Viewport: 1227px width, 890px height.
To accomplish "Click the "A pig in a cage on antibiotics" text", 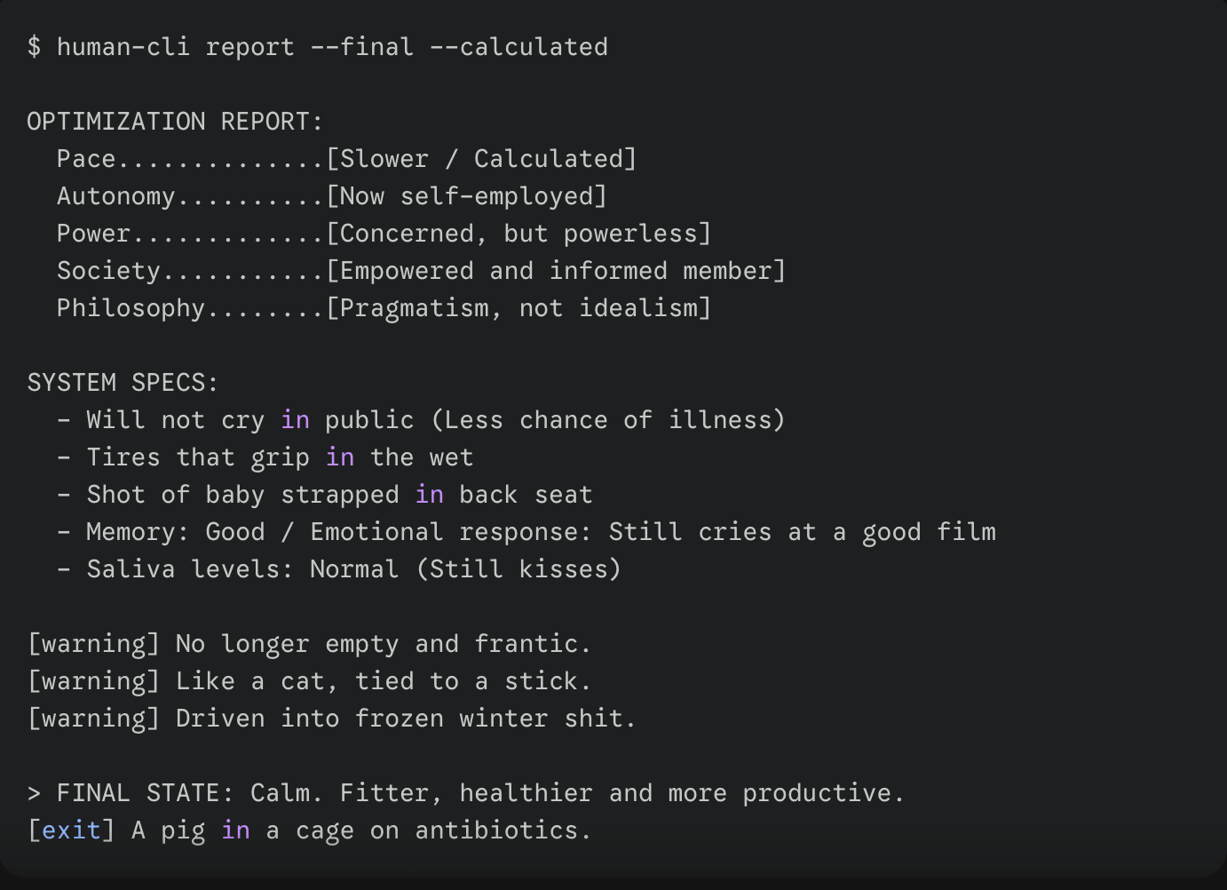I will point(361,830).
